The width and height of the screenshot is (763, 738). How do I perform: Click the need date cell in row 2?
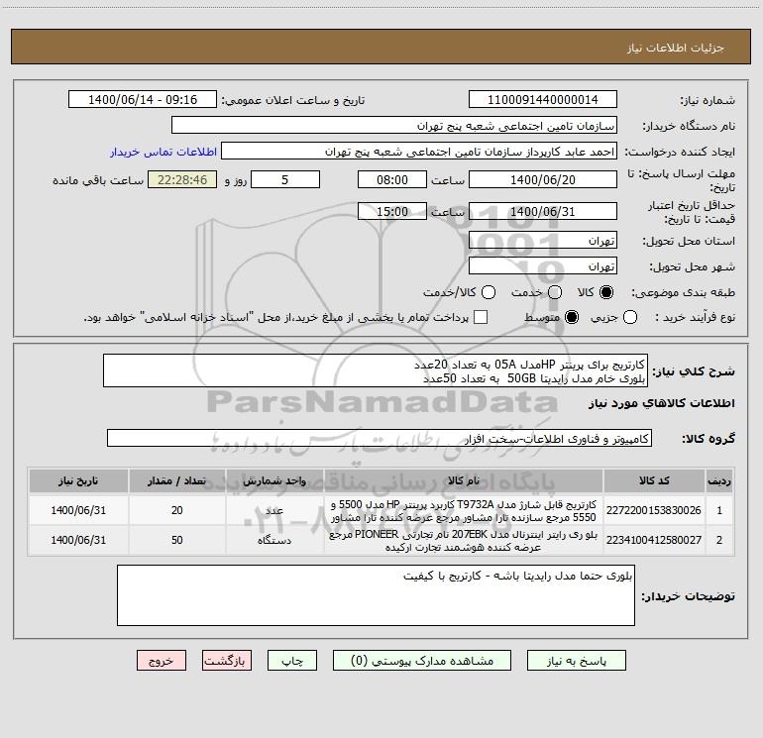pyautogui.click(x=78, y=540)
